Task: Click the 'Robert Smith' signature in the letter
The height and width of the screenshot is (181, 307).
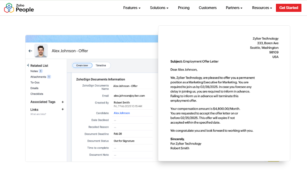Action: coord(180,148)
